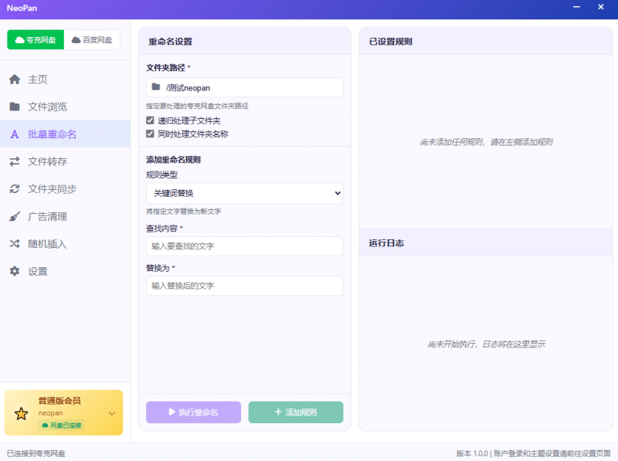
Task: Expand the 普通版会员 account chevron
Action: coord(112,413)
